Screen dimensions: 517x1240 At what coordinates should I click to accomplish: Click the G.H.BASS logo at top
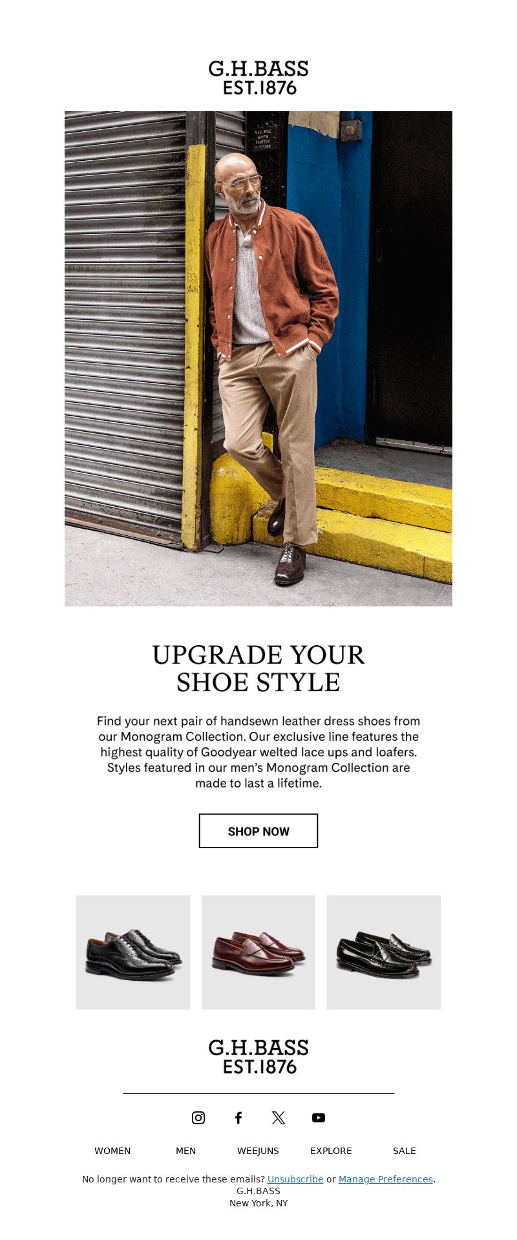[258, 78]
